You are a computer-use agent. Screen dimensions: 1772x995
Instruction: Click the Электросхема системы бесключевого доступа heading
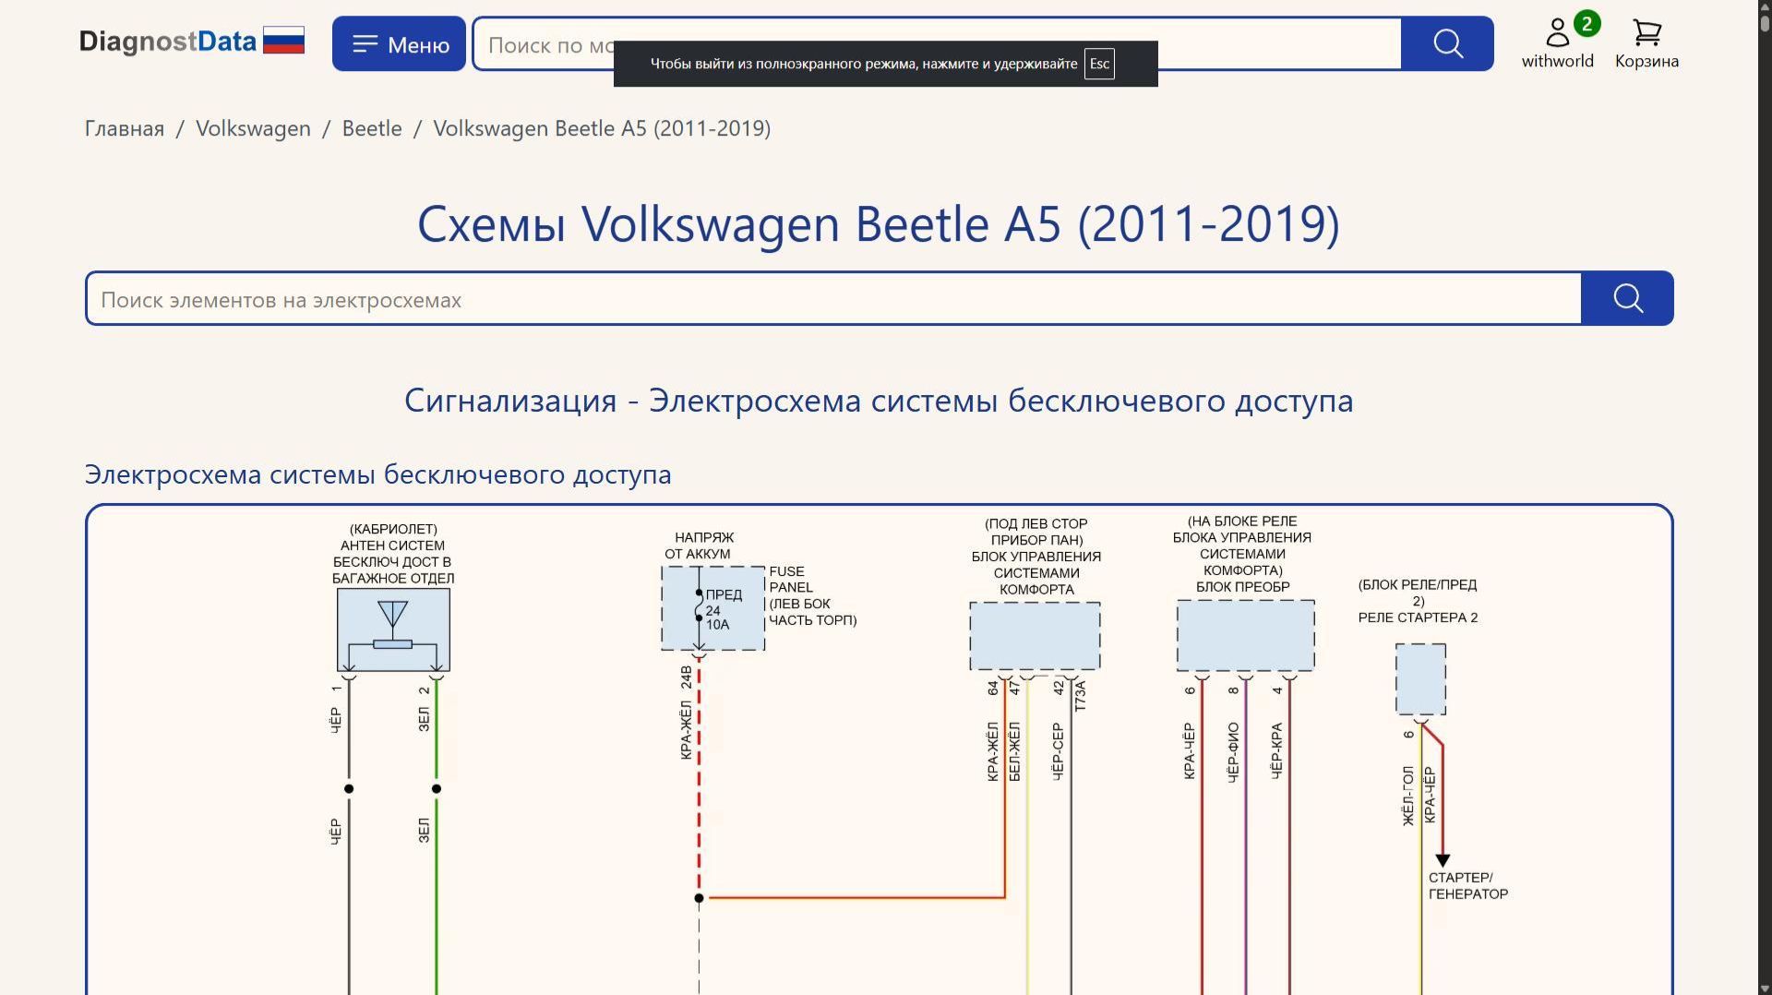pyautogui.click(x=378, y=474)
